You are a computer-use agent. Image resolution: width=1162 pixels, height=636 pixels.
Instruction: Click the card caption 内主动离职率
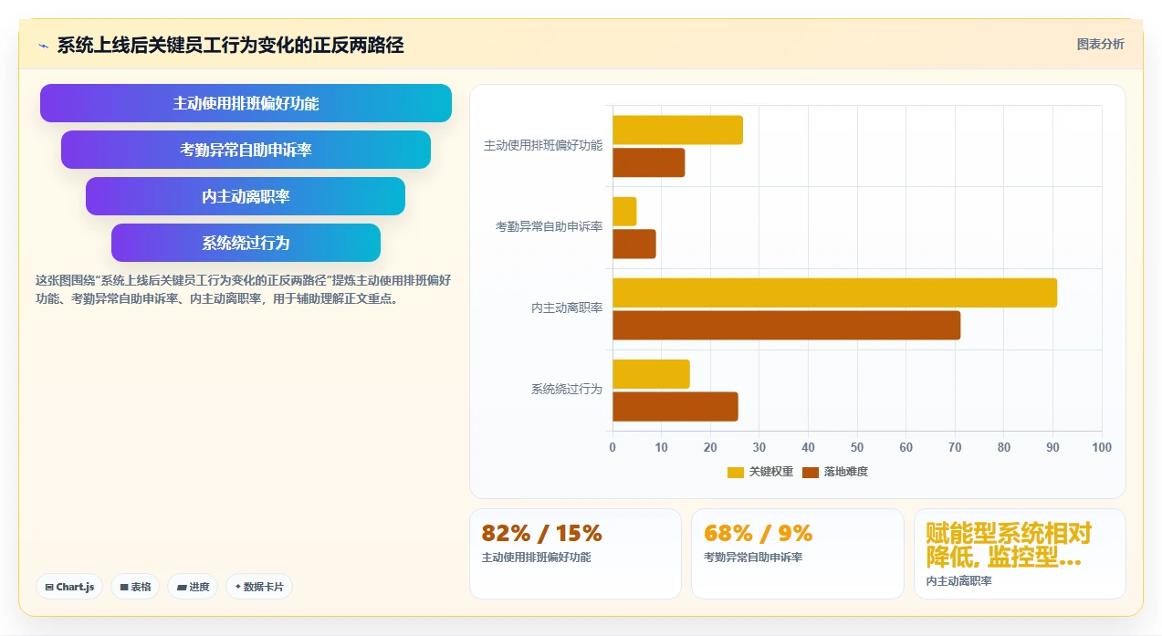[958, 581]
